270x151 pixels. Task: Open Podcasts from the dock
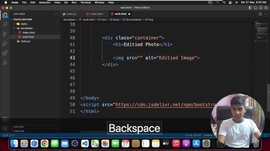click(x=186, y=143)
